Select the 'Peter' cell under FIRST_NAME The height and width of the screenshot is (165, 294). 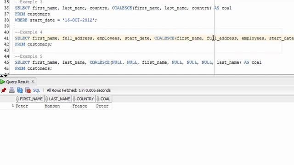(x=29, y=106)
